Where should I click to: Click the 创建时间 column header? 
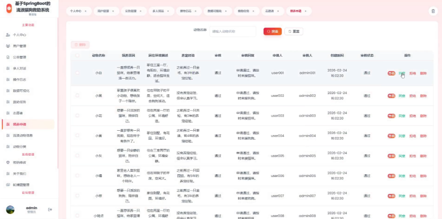(337, 55)
